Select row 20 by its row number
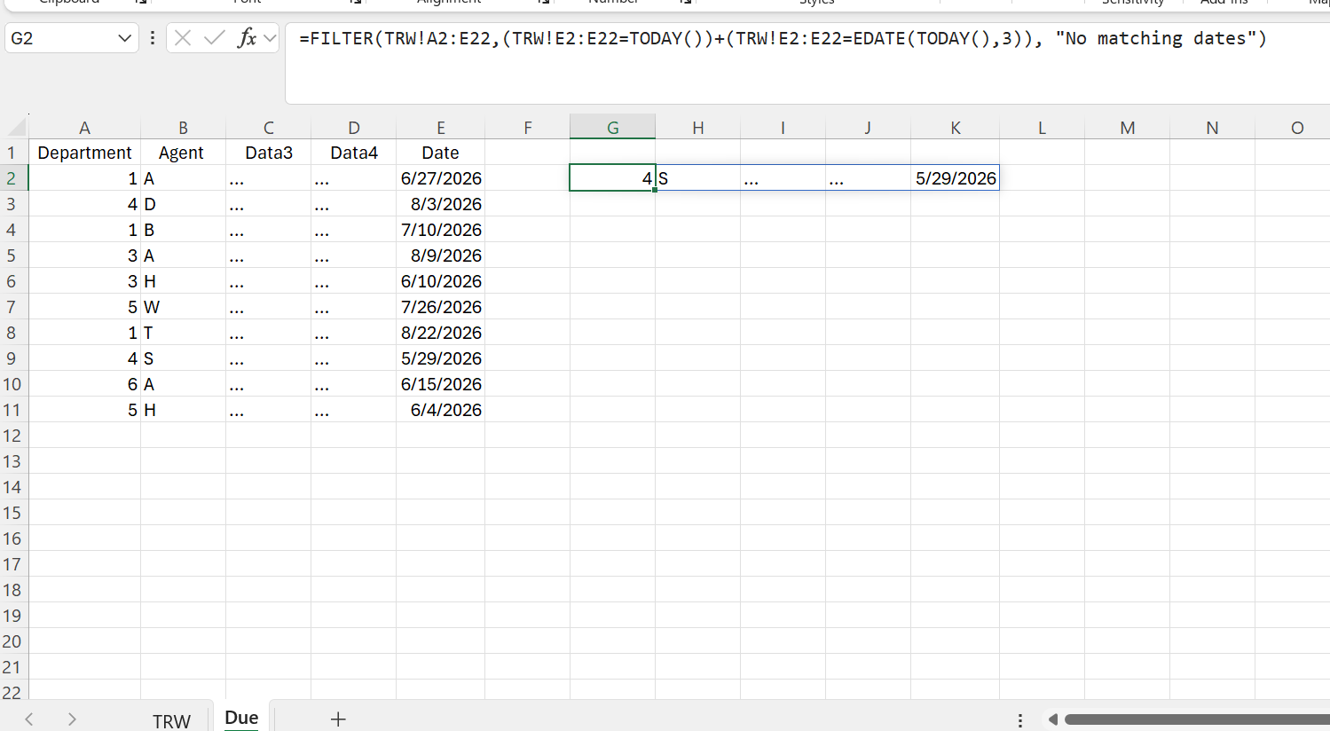 (13, 641)
